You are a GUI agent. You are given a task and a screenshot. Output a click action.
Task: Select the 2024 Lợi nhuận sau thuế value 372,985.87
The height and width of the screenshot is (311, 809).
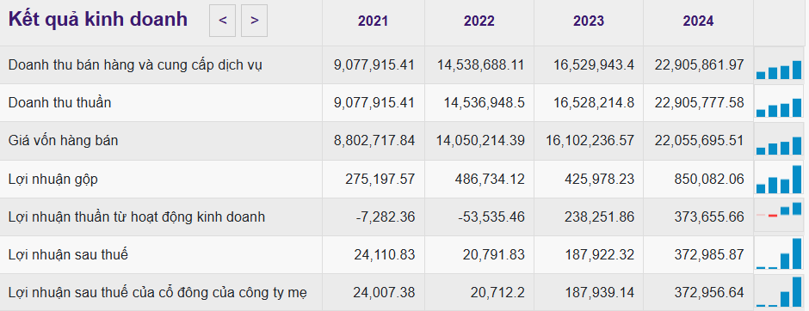[x=709, y=255]
